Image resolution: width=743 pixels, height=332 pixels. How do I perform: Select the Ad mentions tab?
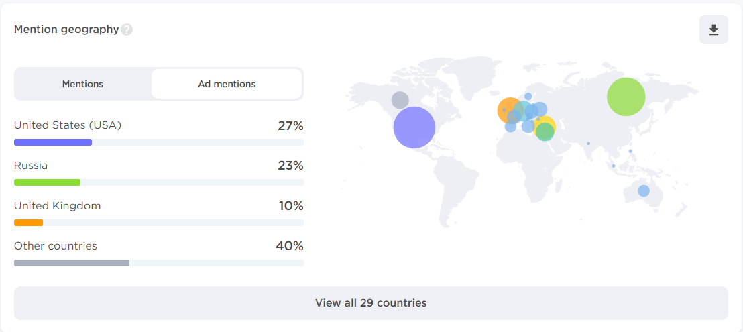click(227, 84)
